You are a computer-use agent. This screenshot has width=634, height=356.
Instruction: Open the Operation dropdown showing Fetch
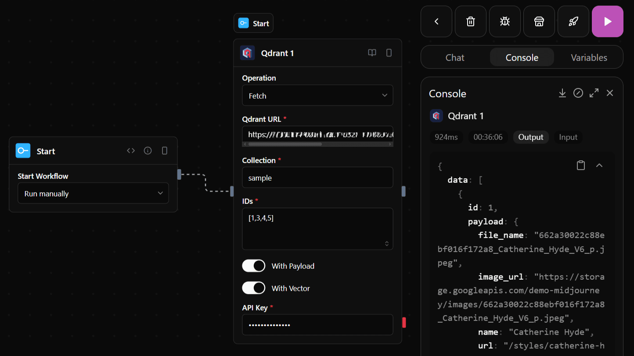tap(317, 95)
